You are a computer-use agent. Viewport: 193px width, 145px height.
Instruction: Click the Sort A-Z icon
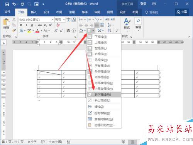tap(110, 31)
